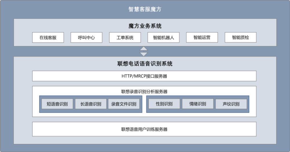290x152 pixels.
Task: Select the 工单系统 box
Action: 125,37
